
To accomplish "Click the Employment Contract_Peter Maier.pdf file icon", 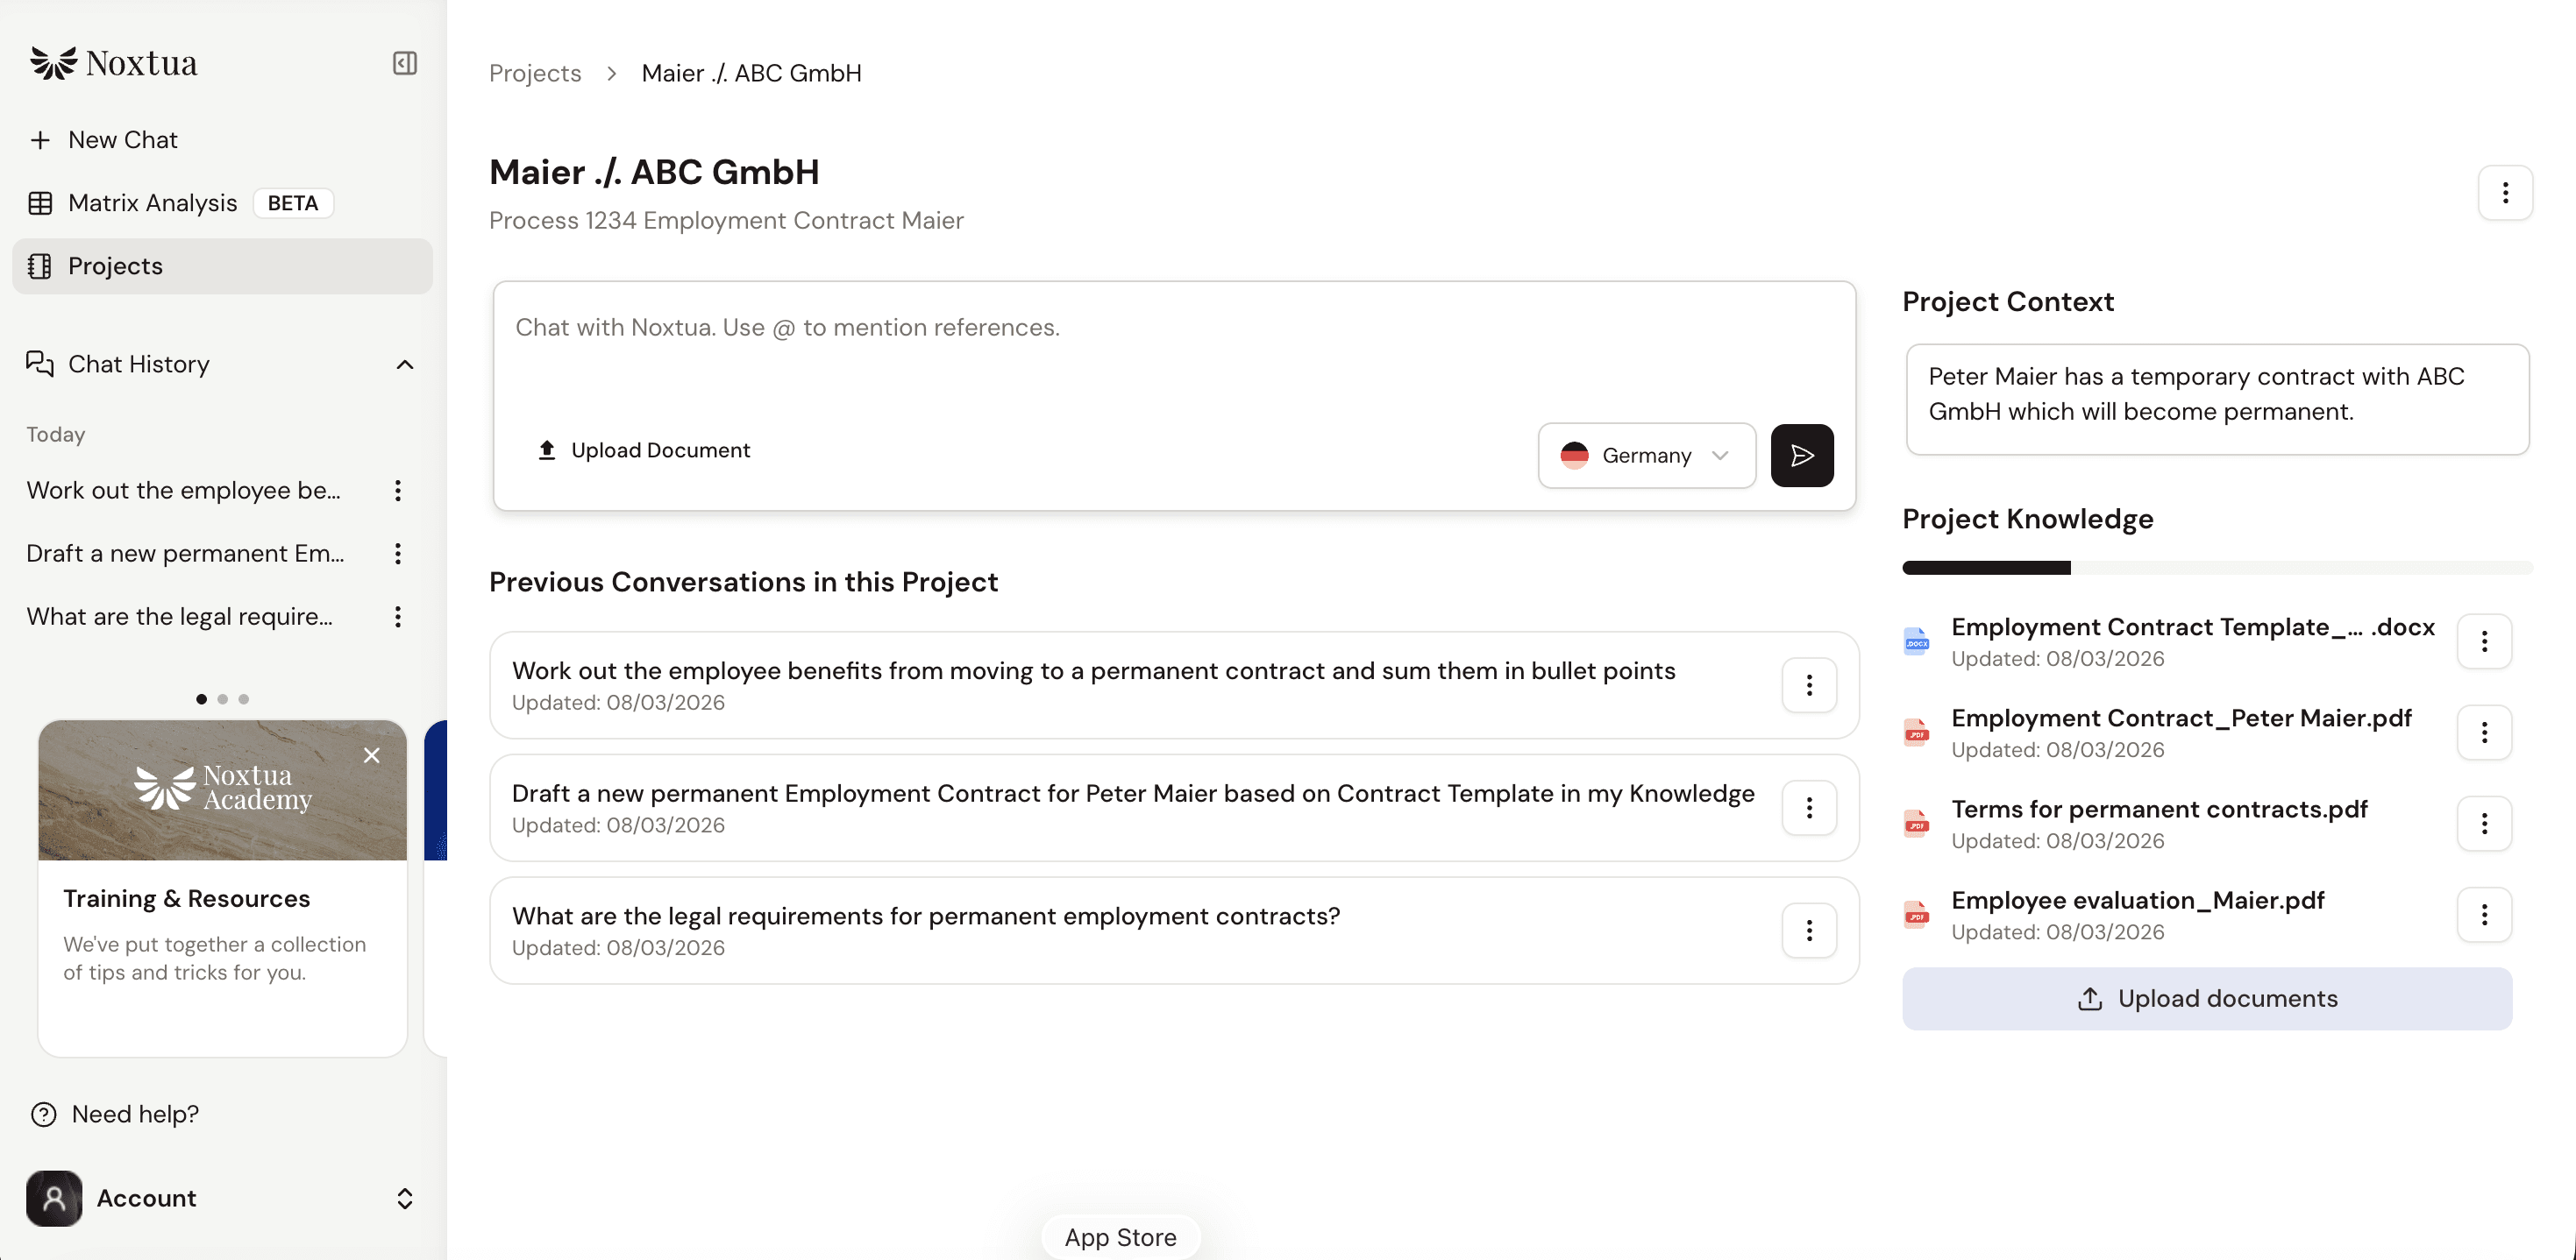I will pyautogui.click(x=1916, y=733).
